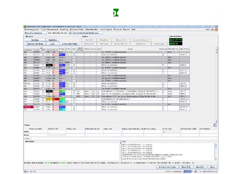
Task: Switch to the Driver Type Browser tab
Action: tap(35, 33)
